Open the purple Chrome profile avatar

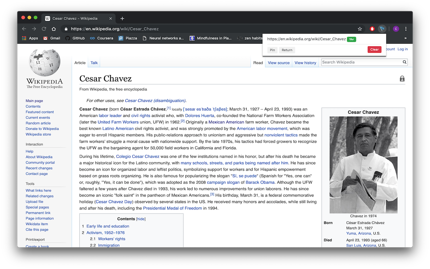(x=396, y=29)
